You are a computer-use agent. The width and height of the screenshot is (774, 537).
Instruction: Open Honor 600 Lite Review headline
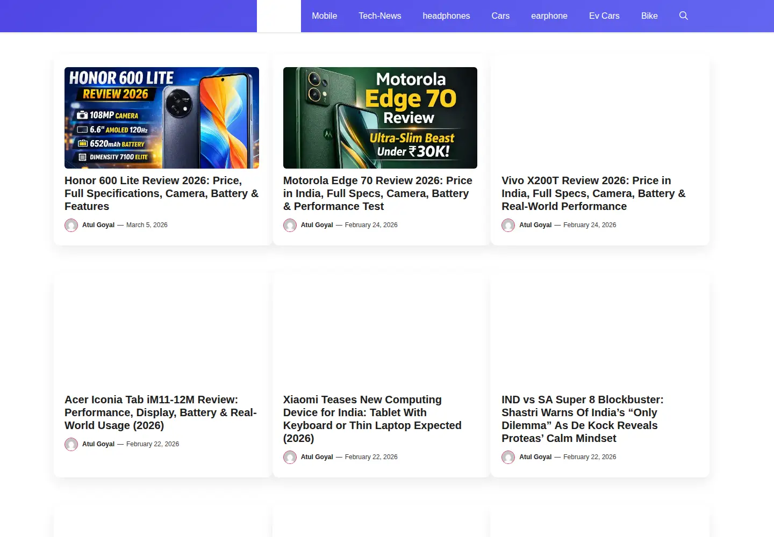[161, 193]
